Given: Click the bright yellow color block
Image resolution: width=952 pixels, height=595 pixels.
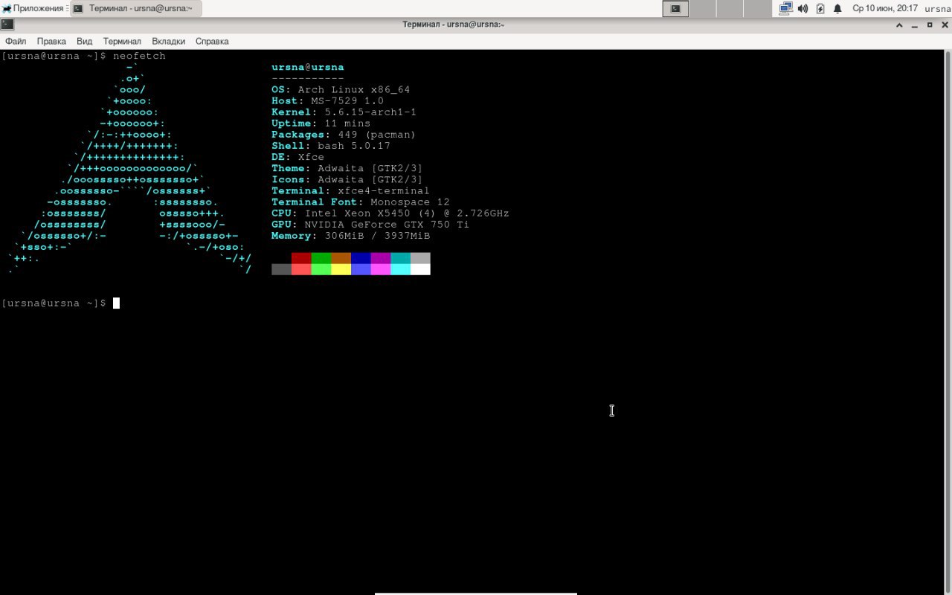Looking at the screenshot, I should [x=341, y=269].
